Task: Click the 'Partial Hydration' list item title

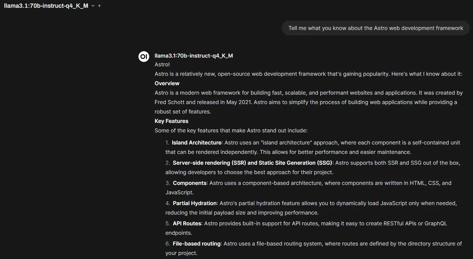Action: [195, 203]
